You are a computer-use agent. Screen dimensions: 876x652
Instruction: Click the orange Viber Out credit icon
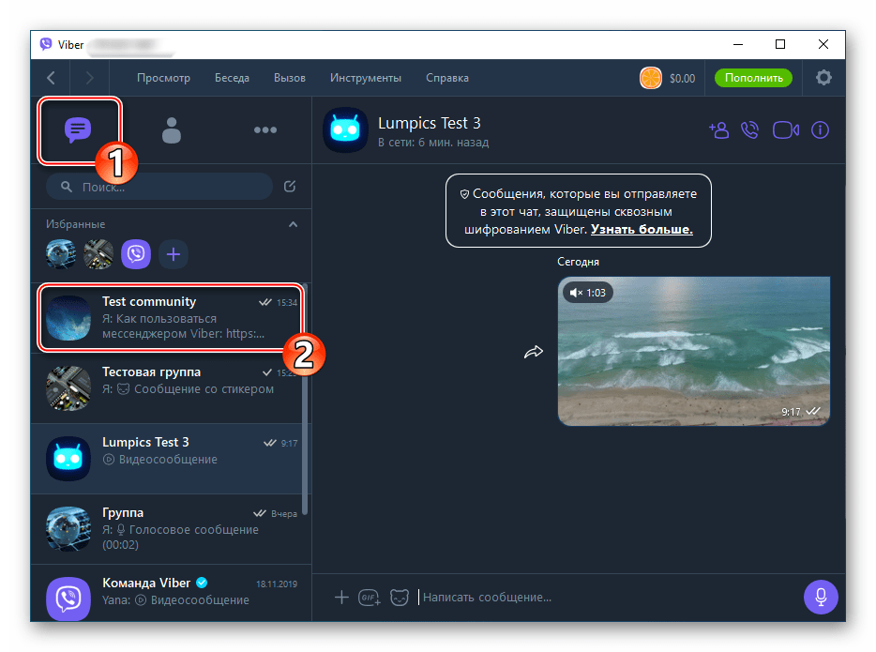tap(651, 78)
